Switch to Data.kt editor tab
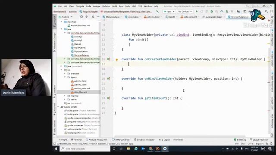This screenshot has height=155, width=276. (171, 17)
